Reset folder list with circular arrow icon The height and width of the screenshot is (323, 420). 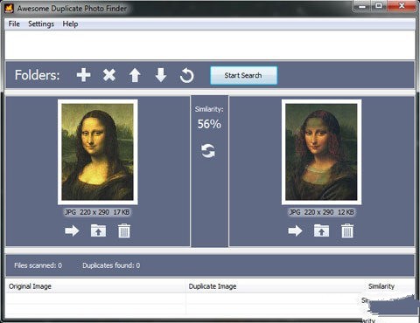tap(186, 75)
